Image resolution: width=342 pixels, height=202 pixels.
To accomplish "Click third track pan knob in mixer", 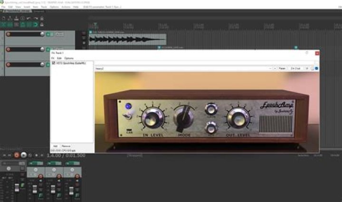I will [72, 169].
